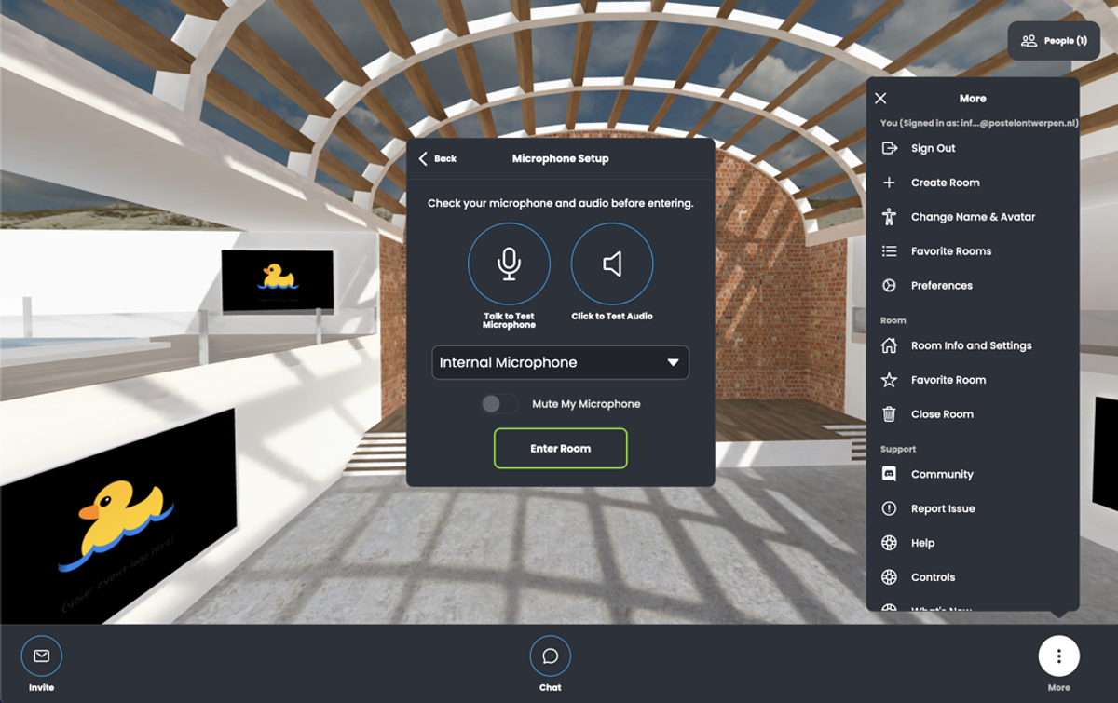Close the More menu with the X
Screen dimensions: 1118x703
pyautogui.click(x=881, y=99)
